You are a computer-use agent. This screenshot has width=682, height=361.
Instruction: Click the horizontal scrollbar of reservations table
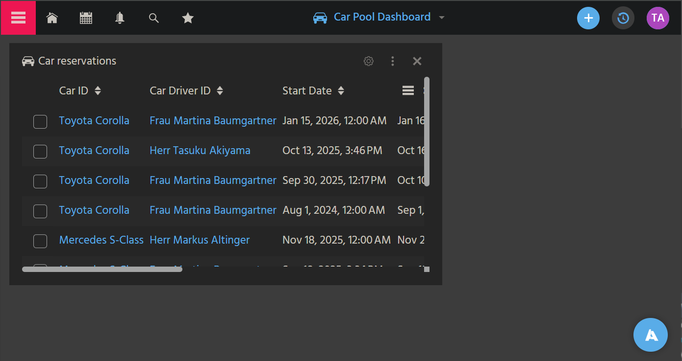click(x=102, y=269)
